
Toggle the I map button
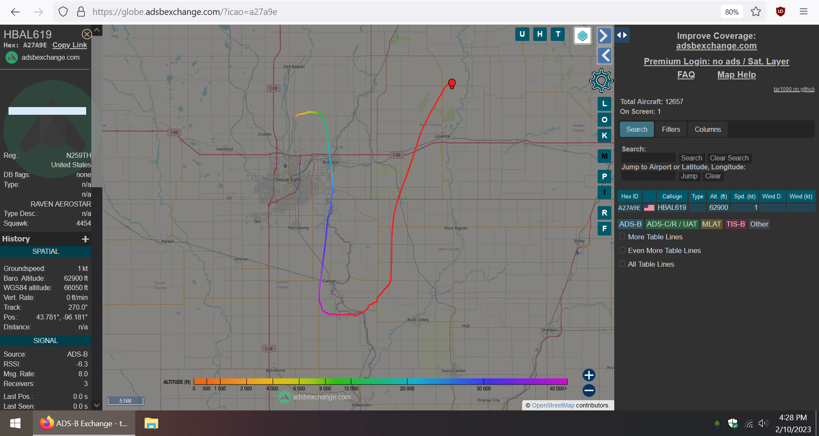click(604, 192)
